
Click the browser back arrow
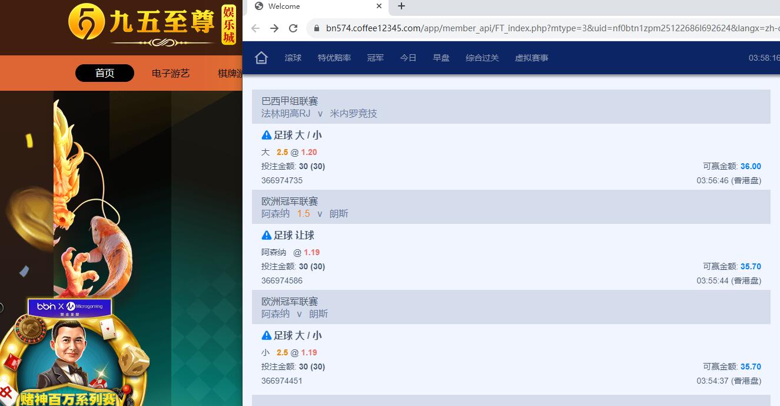point(255,28)
